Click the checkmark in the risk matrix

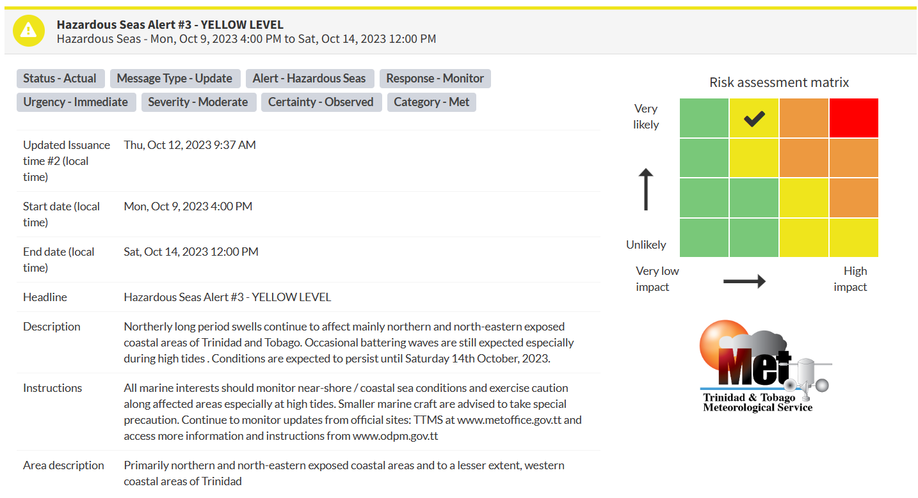[x=754, y=118]
